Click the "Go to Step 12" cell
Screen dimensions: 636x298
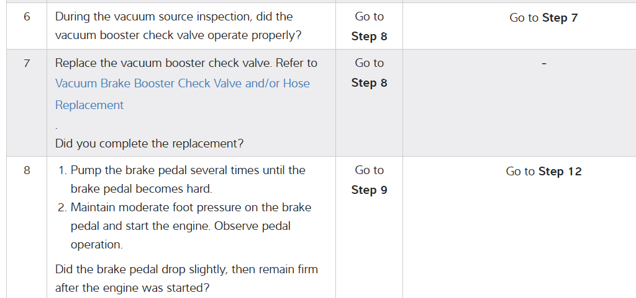[543, 172]
